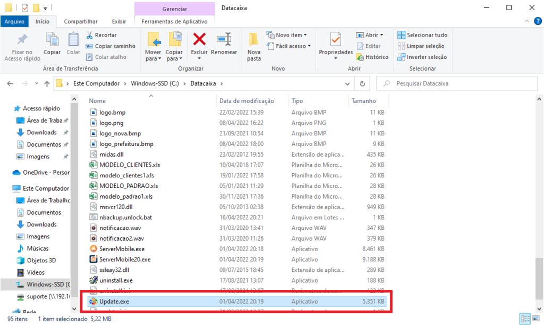Screen dimensions: 544x325
Task: Click Inverter seleção option
Action: pyautogui.click(x=422, y=57)
